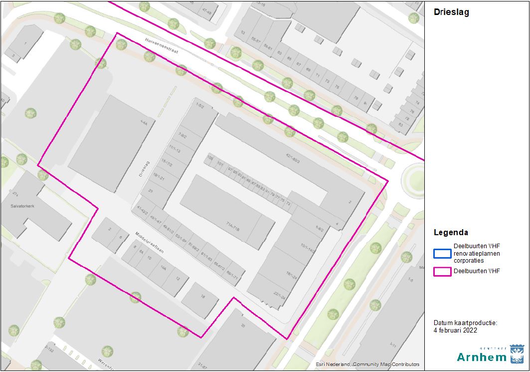Select the 'Deelbuurten VHF renovatieplannen corporaties' legend label
This screenshot has height=372, width=530.
click(x=477, y=253)
